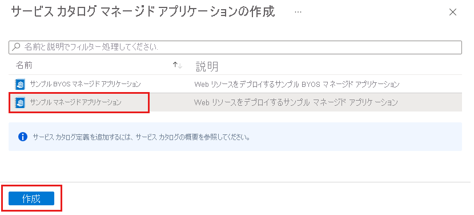Open the ellipsis more options menu
474x215 pixels.
click(298, 12)
